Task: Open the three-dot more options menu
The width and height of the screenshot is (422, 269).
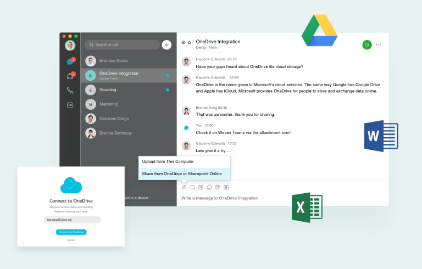Action: 379,44
